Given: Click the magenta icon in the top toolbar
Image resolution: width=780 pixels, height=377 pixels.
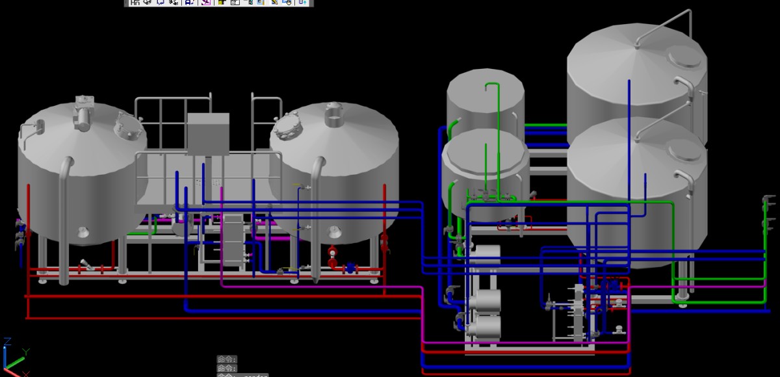Looking at the screenshot, I should click(x=205, y=3).
